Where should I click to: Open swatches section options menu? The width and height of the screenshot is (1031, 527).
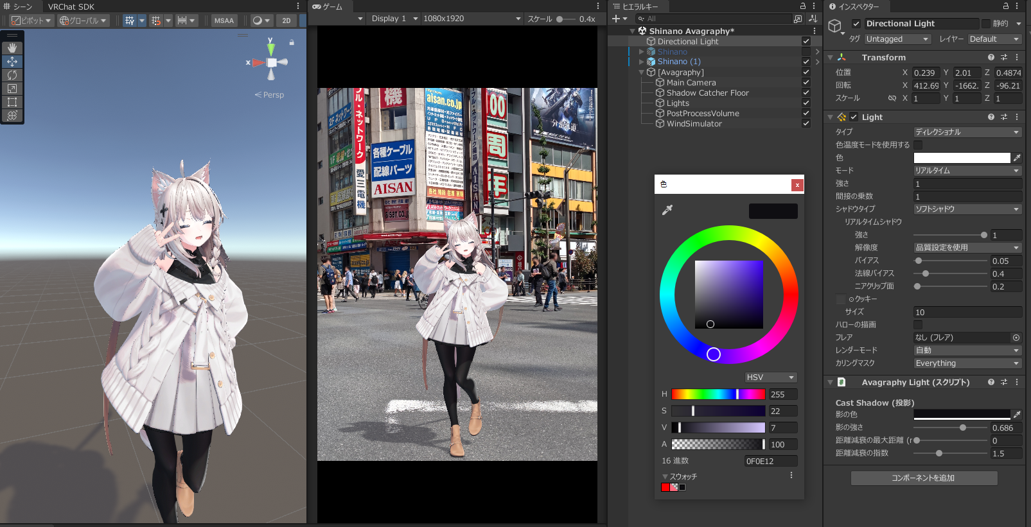pos(791,476)
